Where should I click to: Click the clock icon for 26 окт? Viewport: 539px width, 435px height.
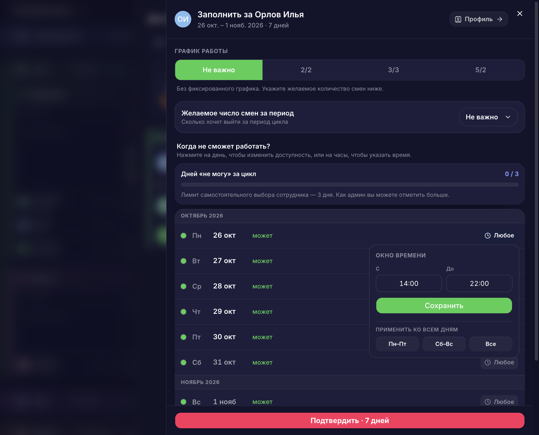point(488,236)
